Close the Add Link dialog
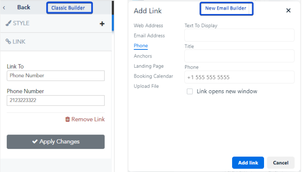302x172 pixels. pos(288,11)
